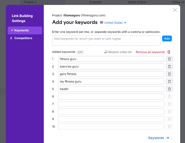Viewport: 185px width, 143px height.
Task: Click the restore arrow icon before 'Restore initial list'
Action: [106, 52]
